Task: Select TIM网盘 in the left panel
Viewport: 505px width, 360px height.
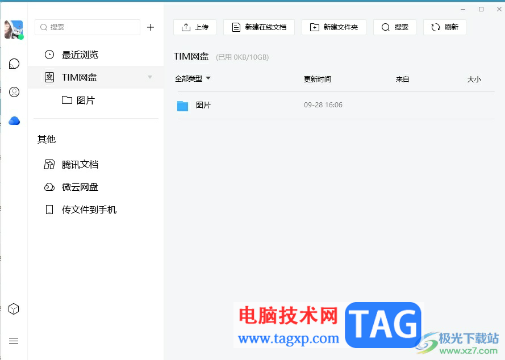Action: pyautogui.click(x=95, y=77)
